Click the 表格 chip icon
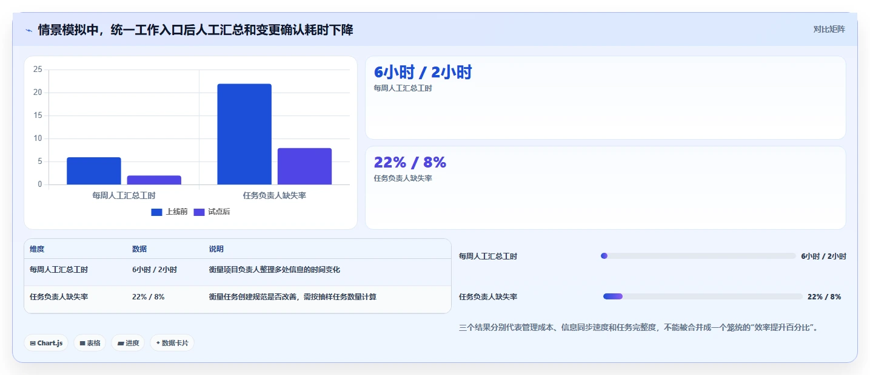Viewport: 870px width, 375px height. [x=82, y=343]
